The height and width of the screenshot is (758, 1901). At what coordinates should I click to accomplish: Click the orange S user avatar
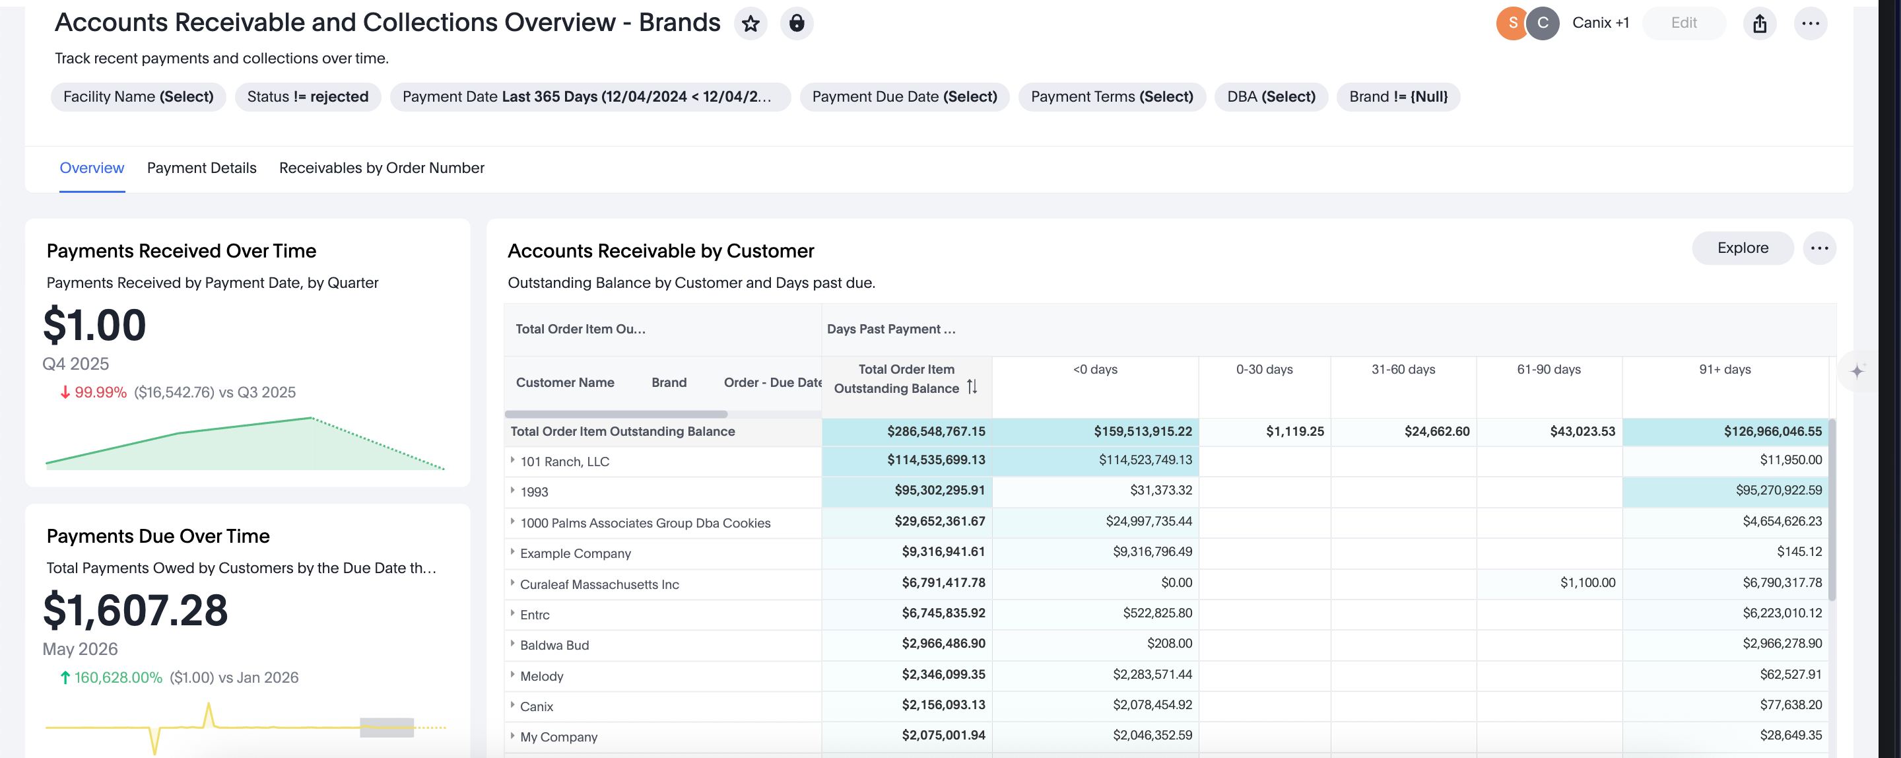(x=1512, y=24)
